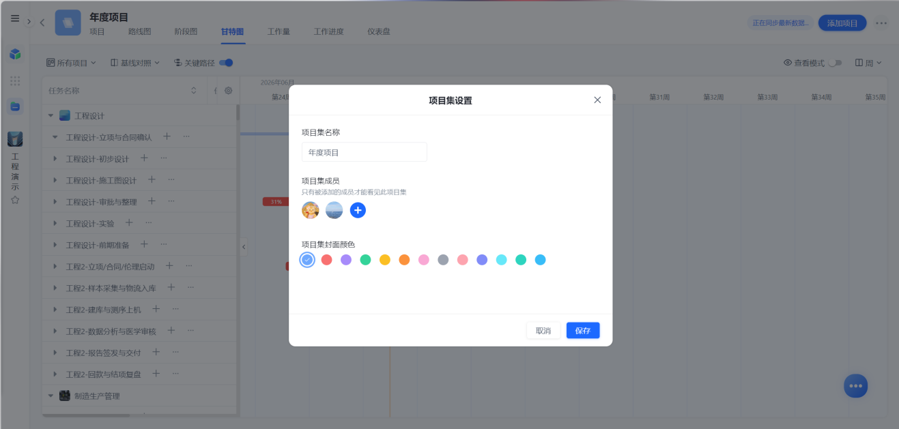Add subtask to 工程2-建库与测序上机
Viewport: 899px width, 429px height.
156,309
